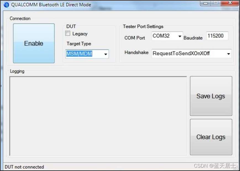Click the maximize window button

216,3
